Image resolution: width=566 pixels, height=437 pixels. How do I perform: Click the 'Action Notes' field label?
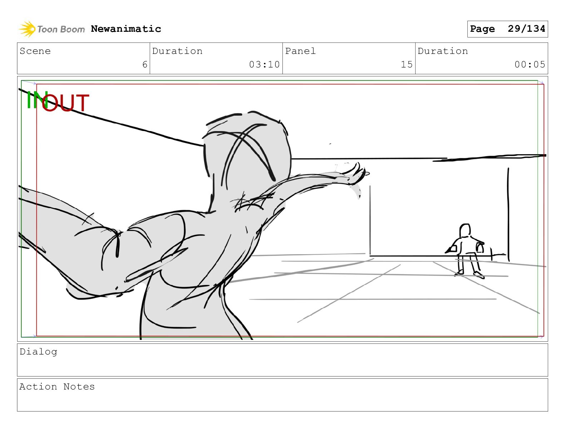coord(57,387)
